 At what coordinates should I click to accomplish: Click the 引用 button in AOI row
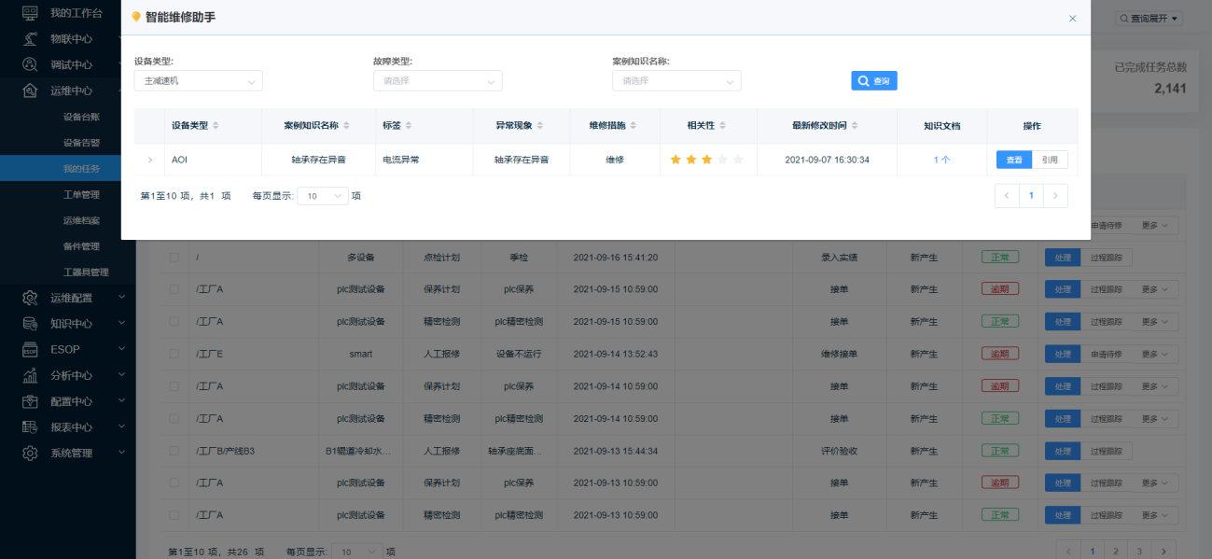pos(1050,160)
